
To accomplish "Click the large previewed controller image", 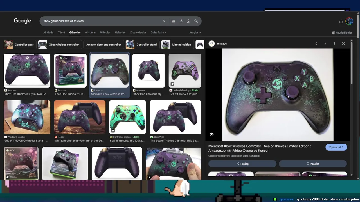I will pyautogui.click(x=278, y=95).
